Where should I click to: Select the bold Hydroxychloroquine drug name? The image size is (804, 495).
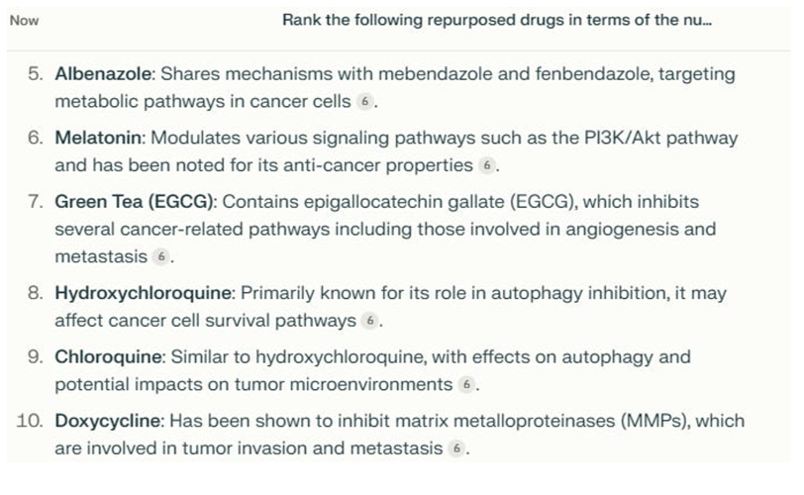(x=143, y=293)
